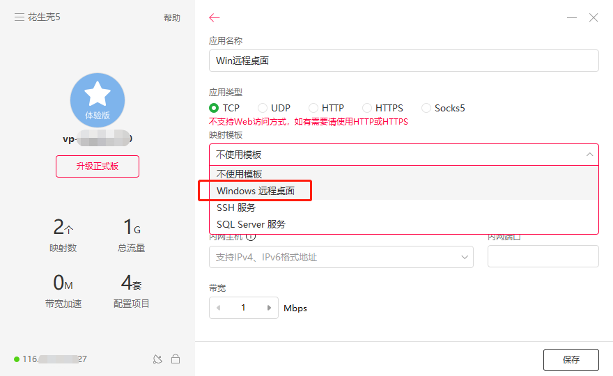
Task: Click the star avatar 体验版 icon
Action: [x=98, y=100]
